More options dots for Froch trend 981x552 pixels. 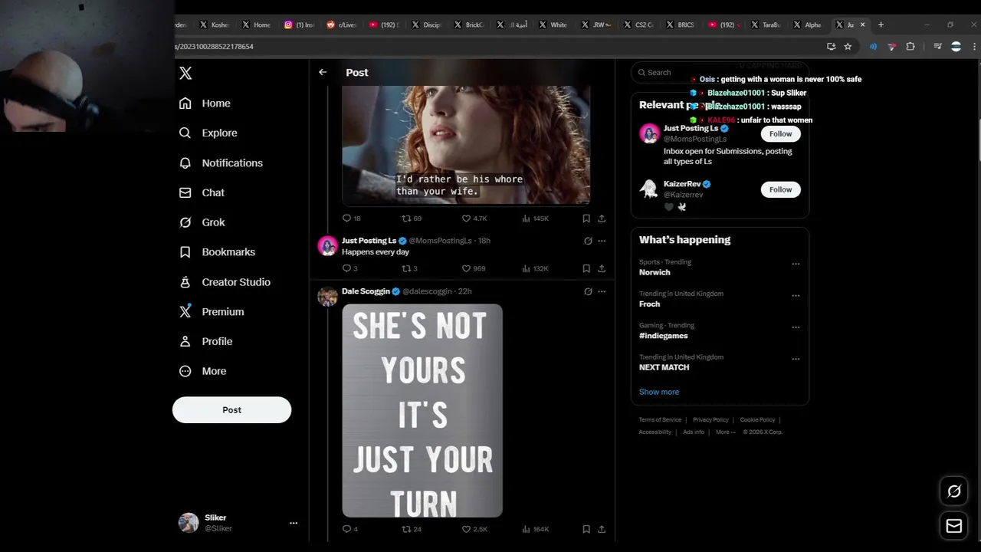click(x=796, y=295)
